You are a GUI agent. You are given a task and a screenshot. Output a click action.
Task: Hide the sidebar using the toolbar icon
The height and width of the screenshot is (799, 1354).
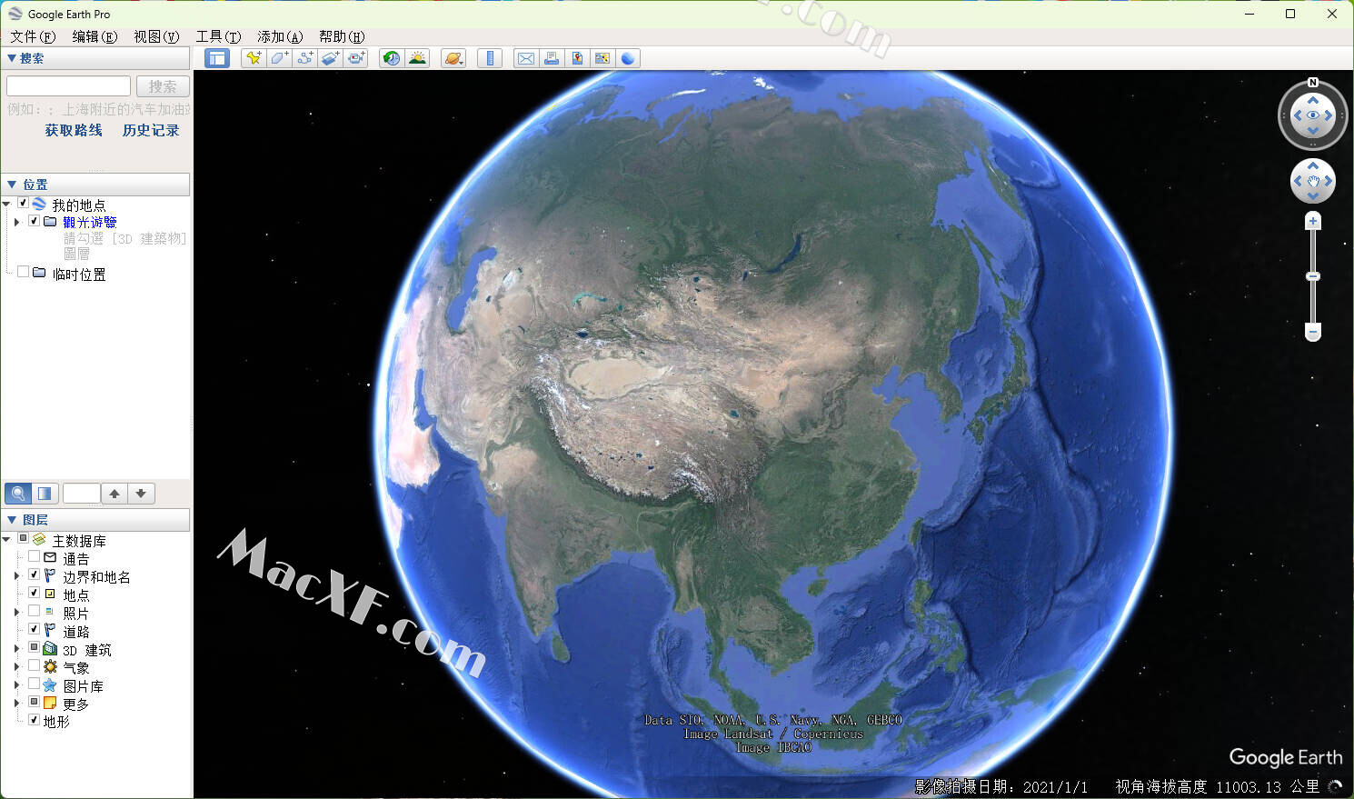click(x=217, y=58)
